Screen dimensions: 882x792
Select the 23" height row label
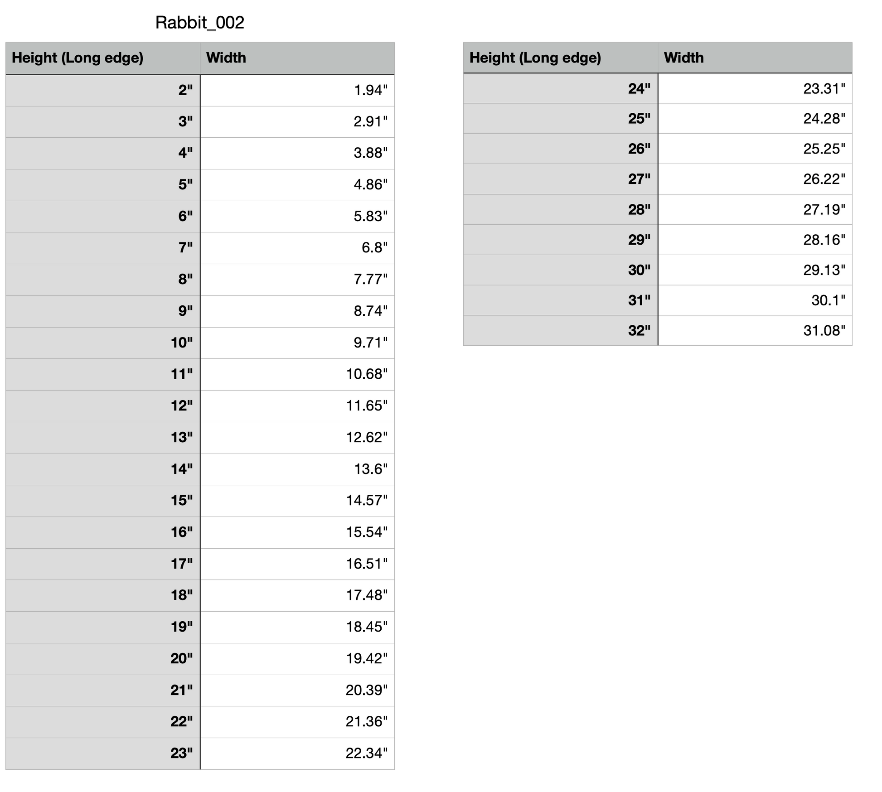(181, 753)
